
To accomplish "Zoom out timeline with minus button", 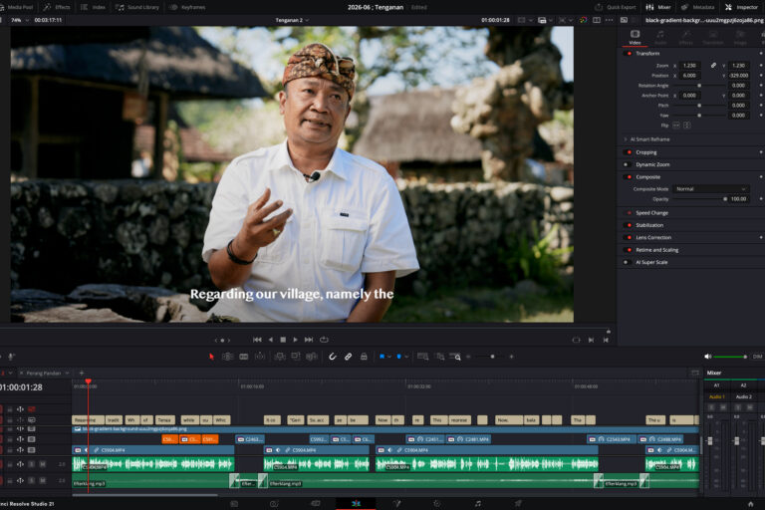I will (468, 357).
